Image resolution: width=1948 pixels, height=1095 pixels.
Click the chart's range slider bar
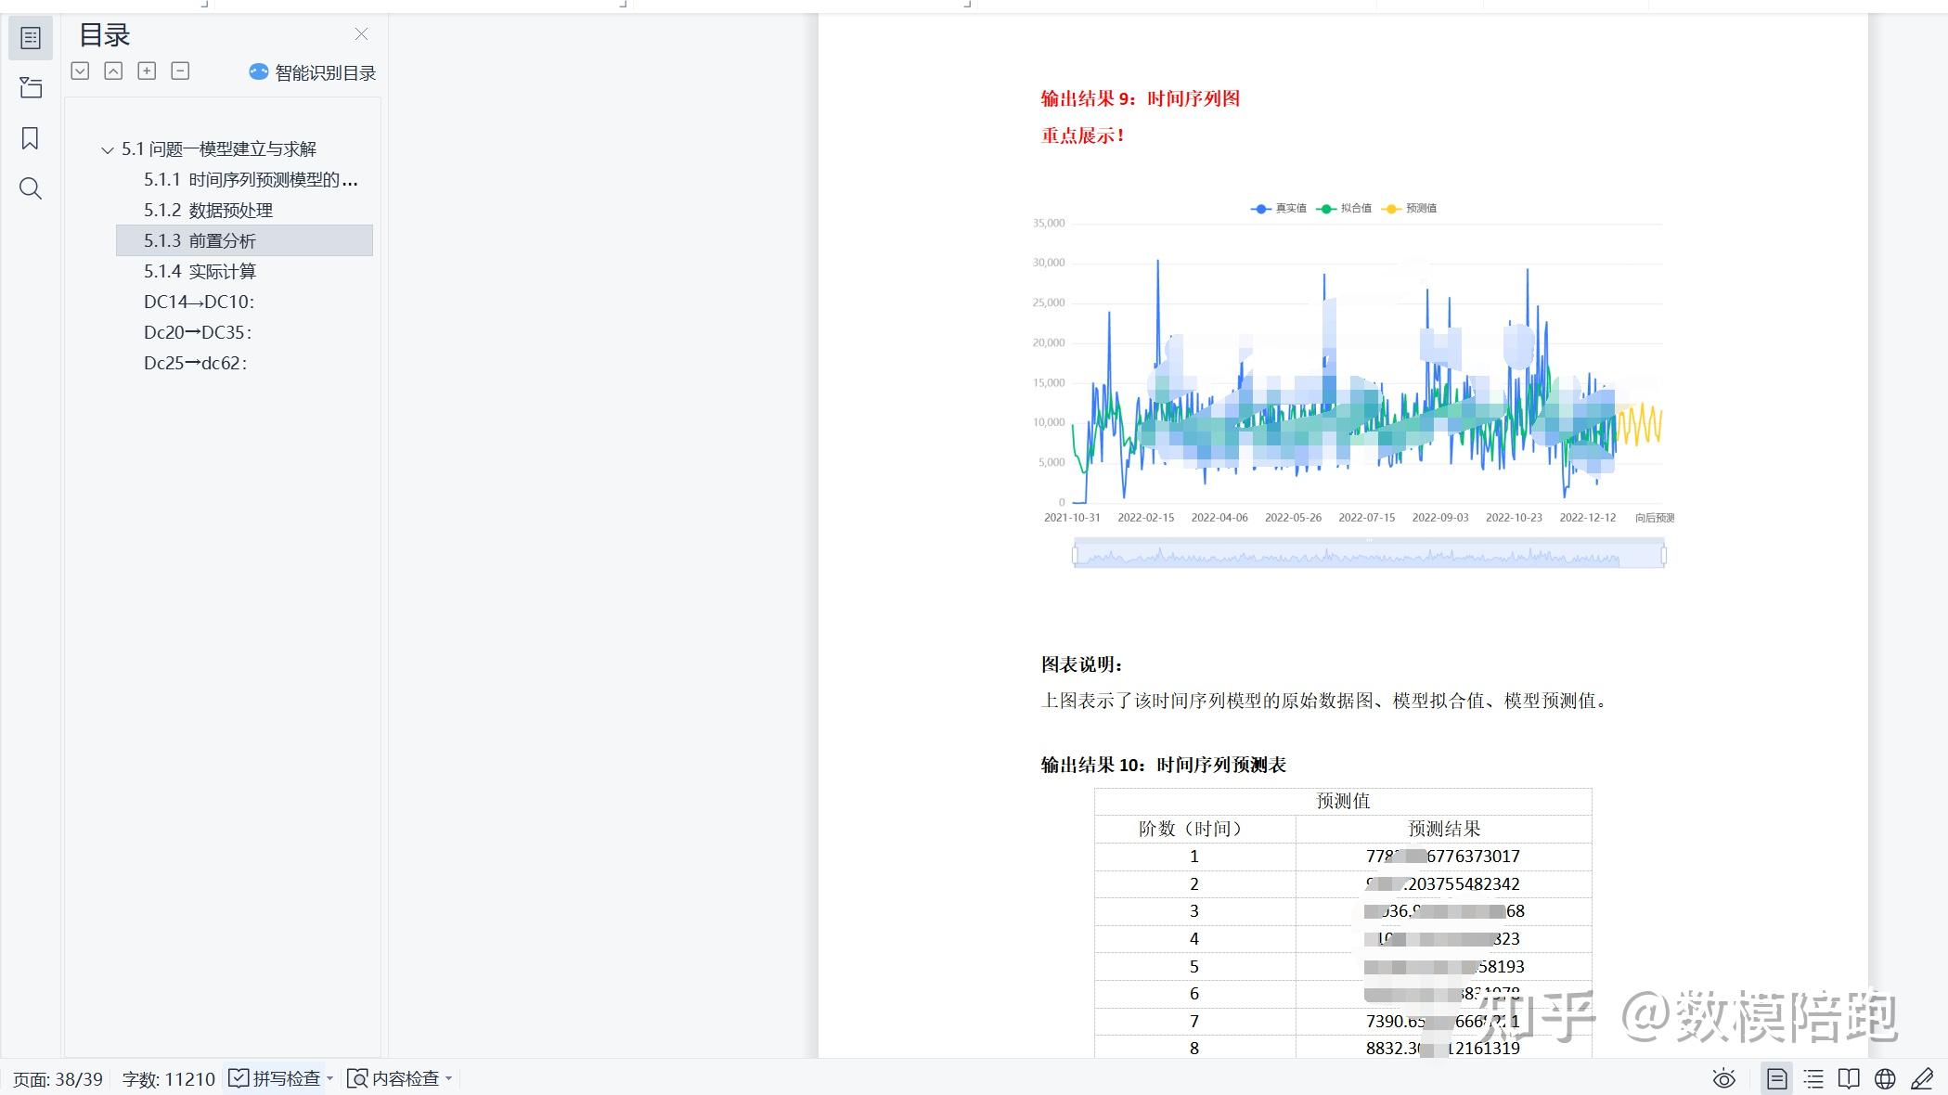(1368, 556)
